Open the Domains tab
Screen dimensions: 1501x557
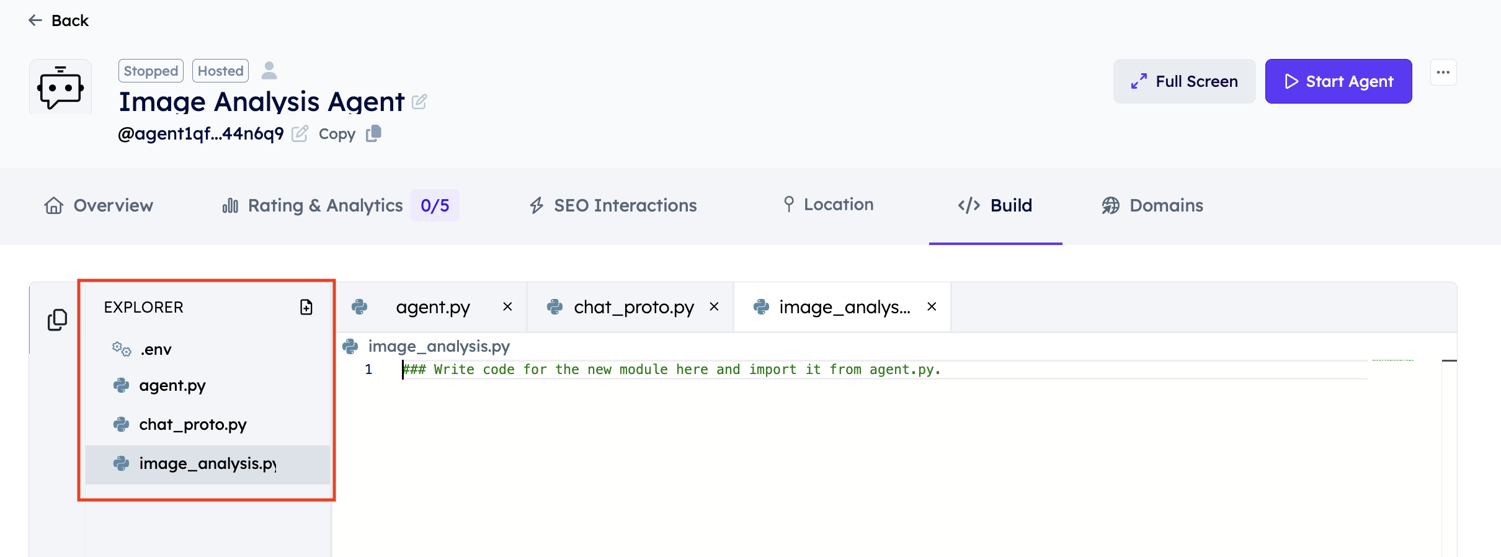1152,205
